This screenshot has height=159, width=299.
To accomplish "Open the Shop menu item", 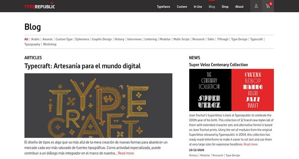I will [225, 7].
